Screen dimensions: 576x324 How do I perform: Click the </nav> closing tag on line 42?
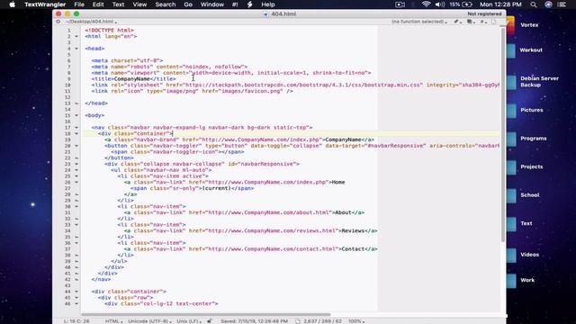(101, 279)
